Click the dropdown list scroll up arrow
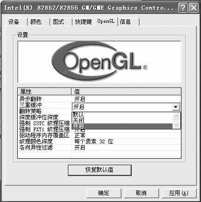Viewport: 201px width, 202px height. [x=177, y=116]
